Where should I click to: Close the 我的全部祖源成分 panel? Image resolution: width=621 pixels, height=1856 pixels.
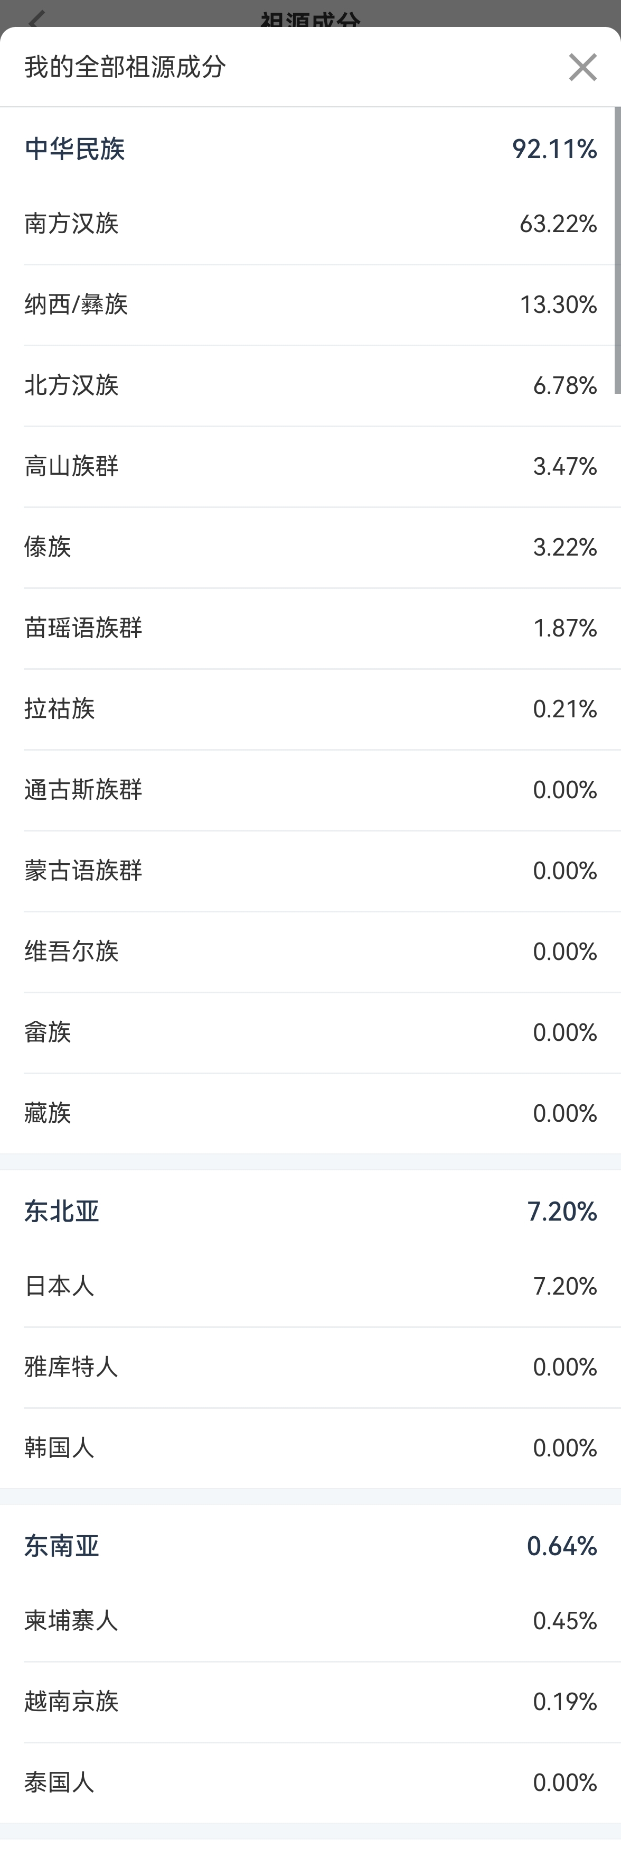582,67
